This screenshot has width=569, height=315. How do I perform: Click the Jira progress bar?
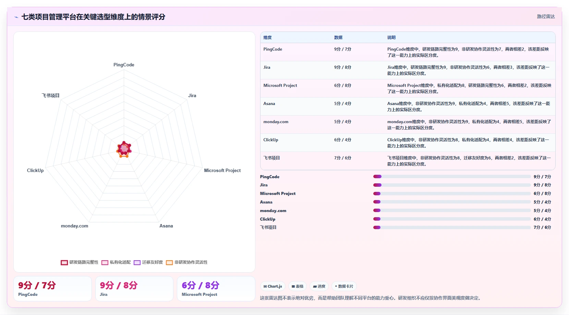click(452, 185)
